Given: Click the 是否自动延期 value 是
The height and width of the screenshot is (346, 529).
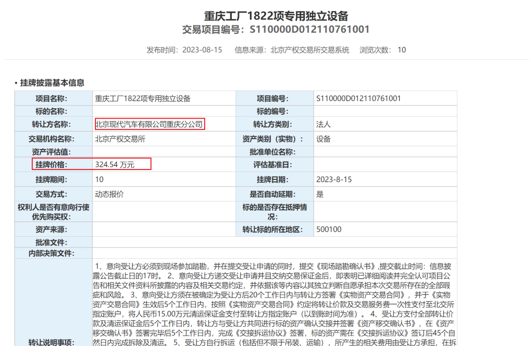Looking at the screenshot, I should pyautogui.click(x=320, y=195).
